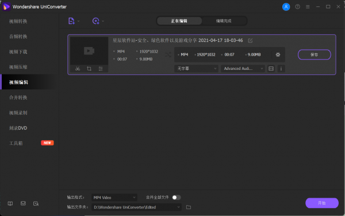
Task: Click the Wondershare UniConverter logo icon
Action: [x=6, y=7]
